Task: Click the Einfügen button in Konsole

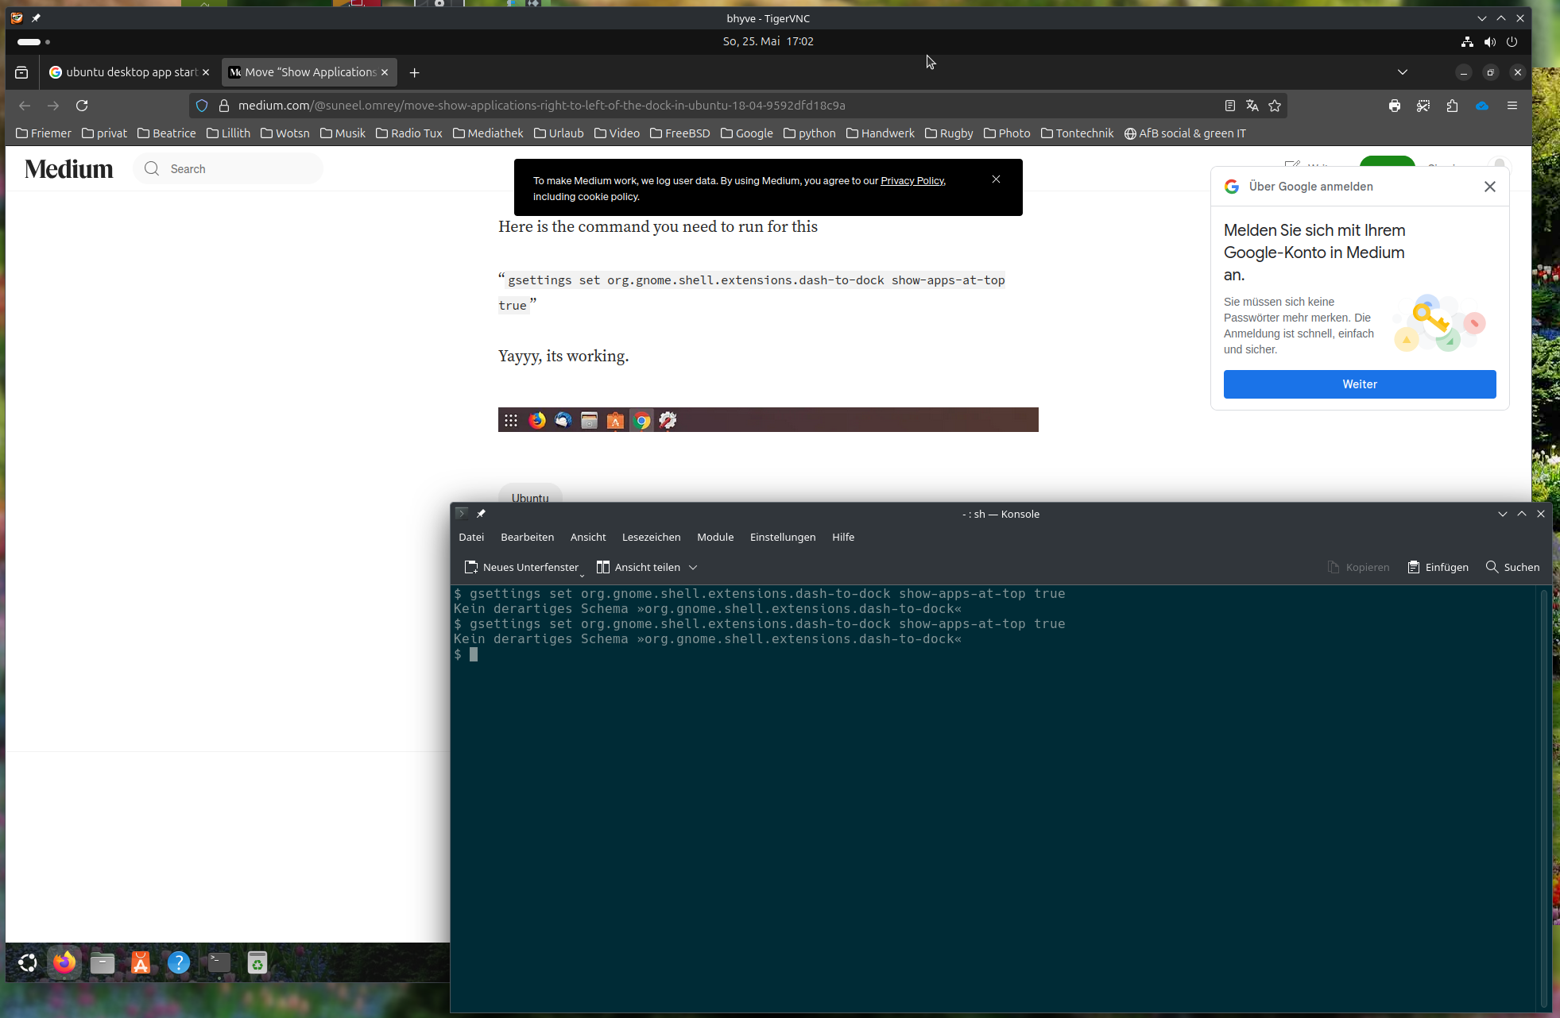Action: (x=1438, y=567)
